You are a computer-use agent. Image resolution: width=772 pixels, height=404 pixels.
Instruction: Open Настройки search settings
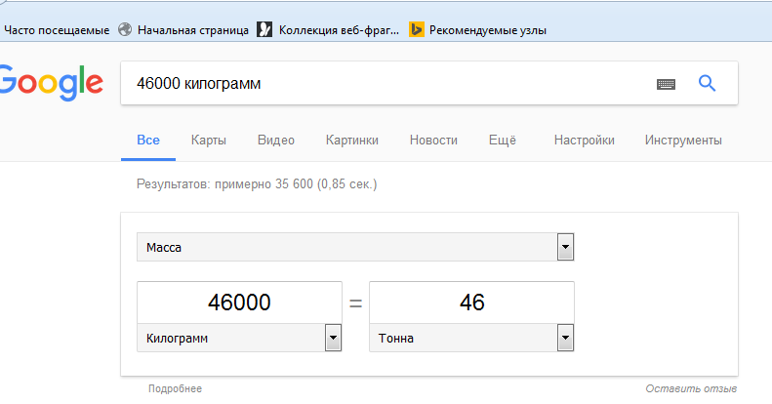pyautogui.click(x=584, y=141)
